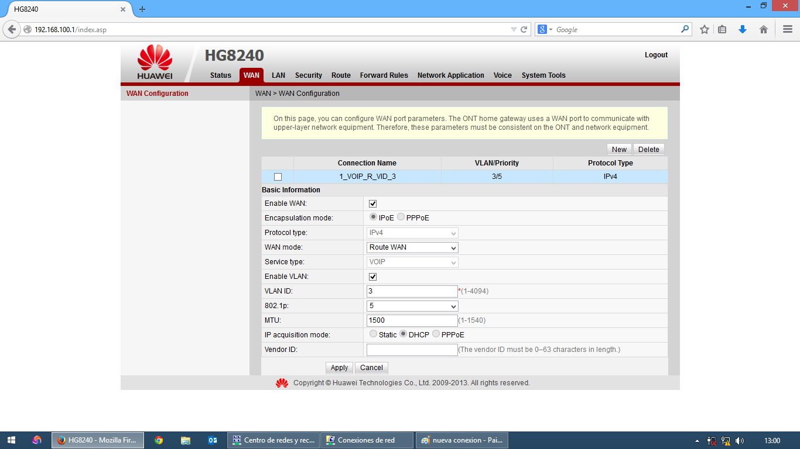Image resolution: width=800 pixels, height=449 pixels.
Task: Open the Firefox downloads arrow icon
Action: pos(743,29)
